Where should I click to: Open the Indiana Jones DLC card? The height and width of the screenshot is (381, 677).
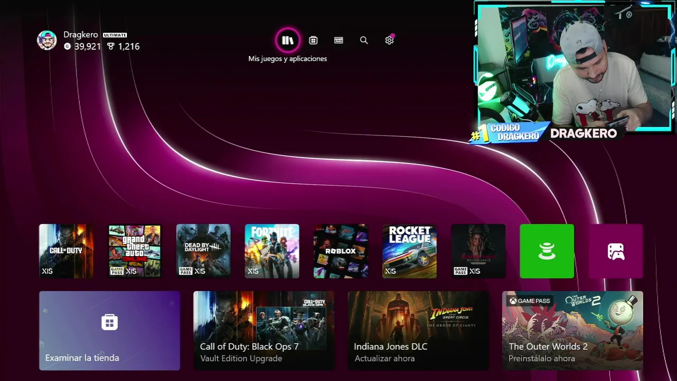click(418, 331)
